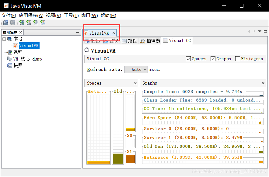Screen dimensions: 269x177
Task: Select the 本地 tree node label
Action: [x=18, y=39]
